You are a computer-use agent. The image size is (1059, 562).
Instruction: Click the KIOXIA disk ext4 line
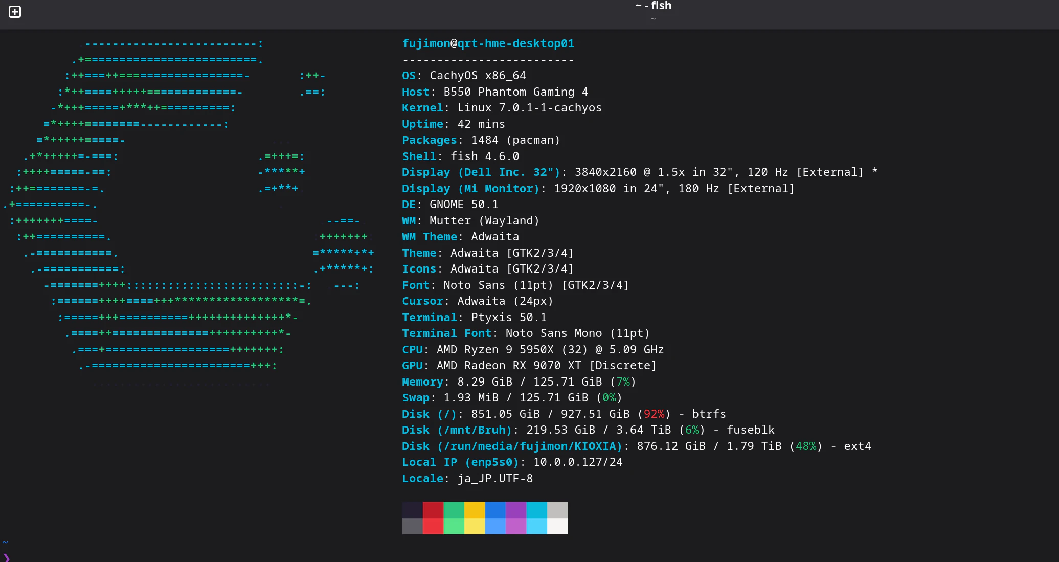(x=637, y=446)
